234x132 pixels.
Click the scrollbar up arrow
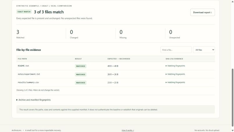(x=233, y=1)
